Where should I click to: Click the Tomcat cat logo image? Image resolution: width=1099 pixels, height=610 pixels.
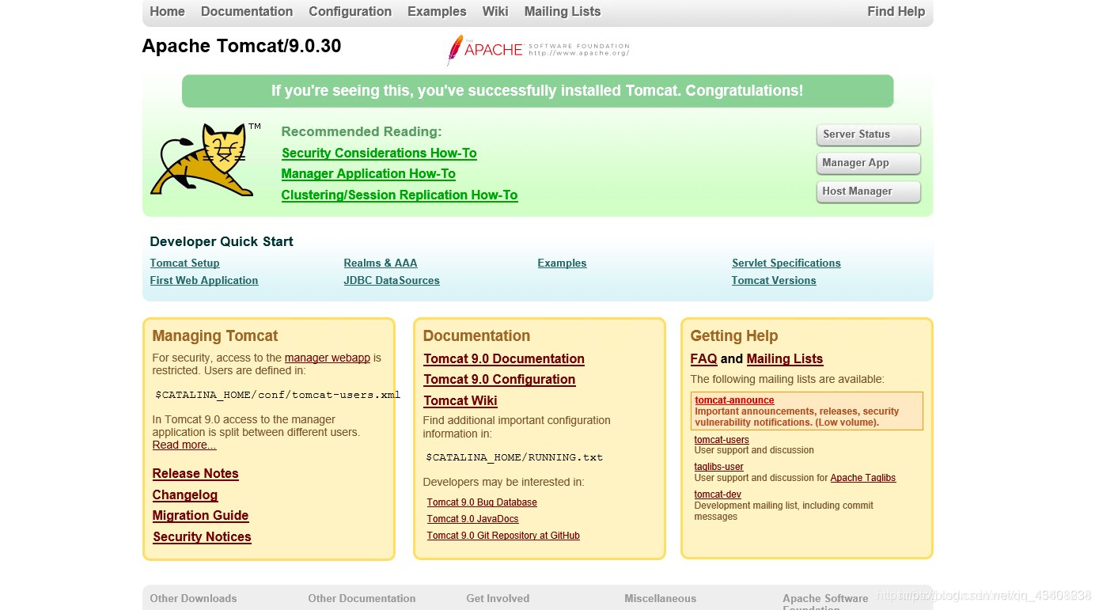206,159
